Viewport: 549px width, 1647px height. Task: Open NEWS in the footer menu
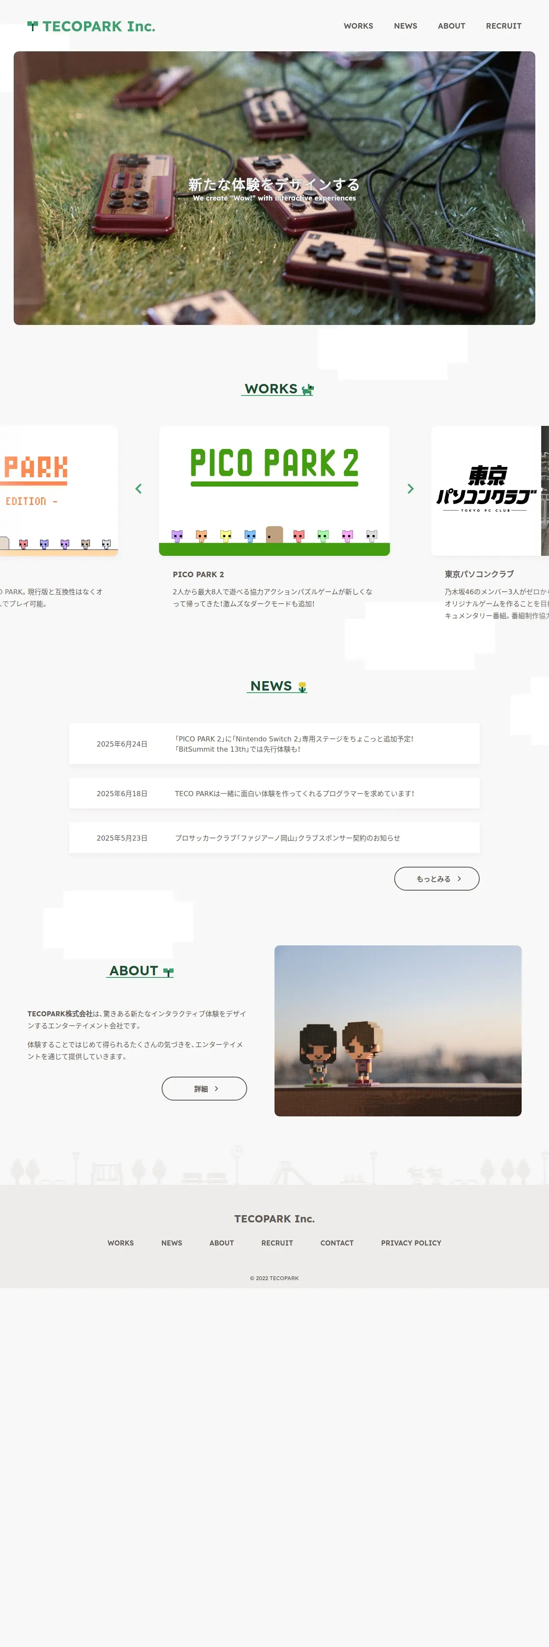(x=171, y=1243)
